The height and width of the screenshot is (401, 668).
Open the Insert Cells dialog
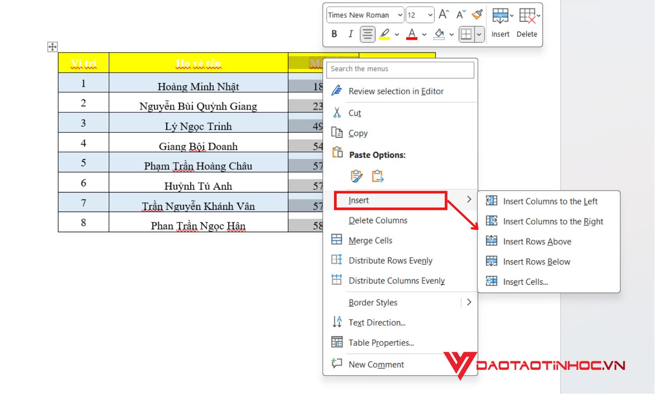(549, 281)
